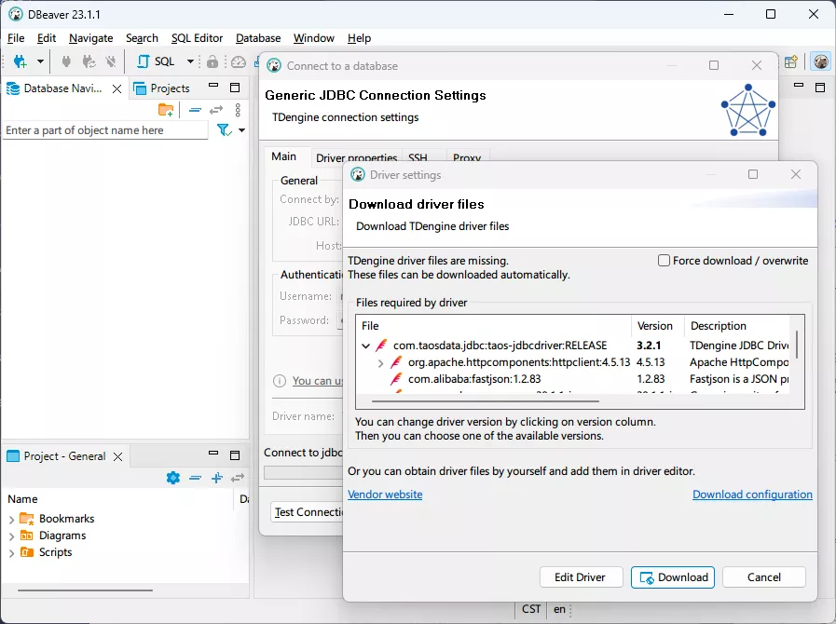
Task: Toggle Link with editor in the Database Navigator
Action: click(x=216, y=110)
